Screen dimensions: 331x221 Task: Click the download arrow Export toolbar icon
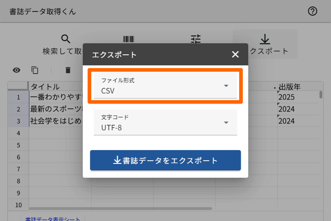point(265,39)
